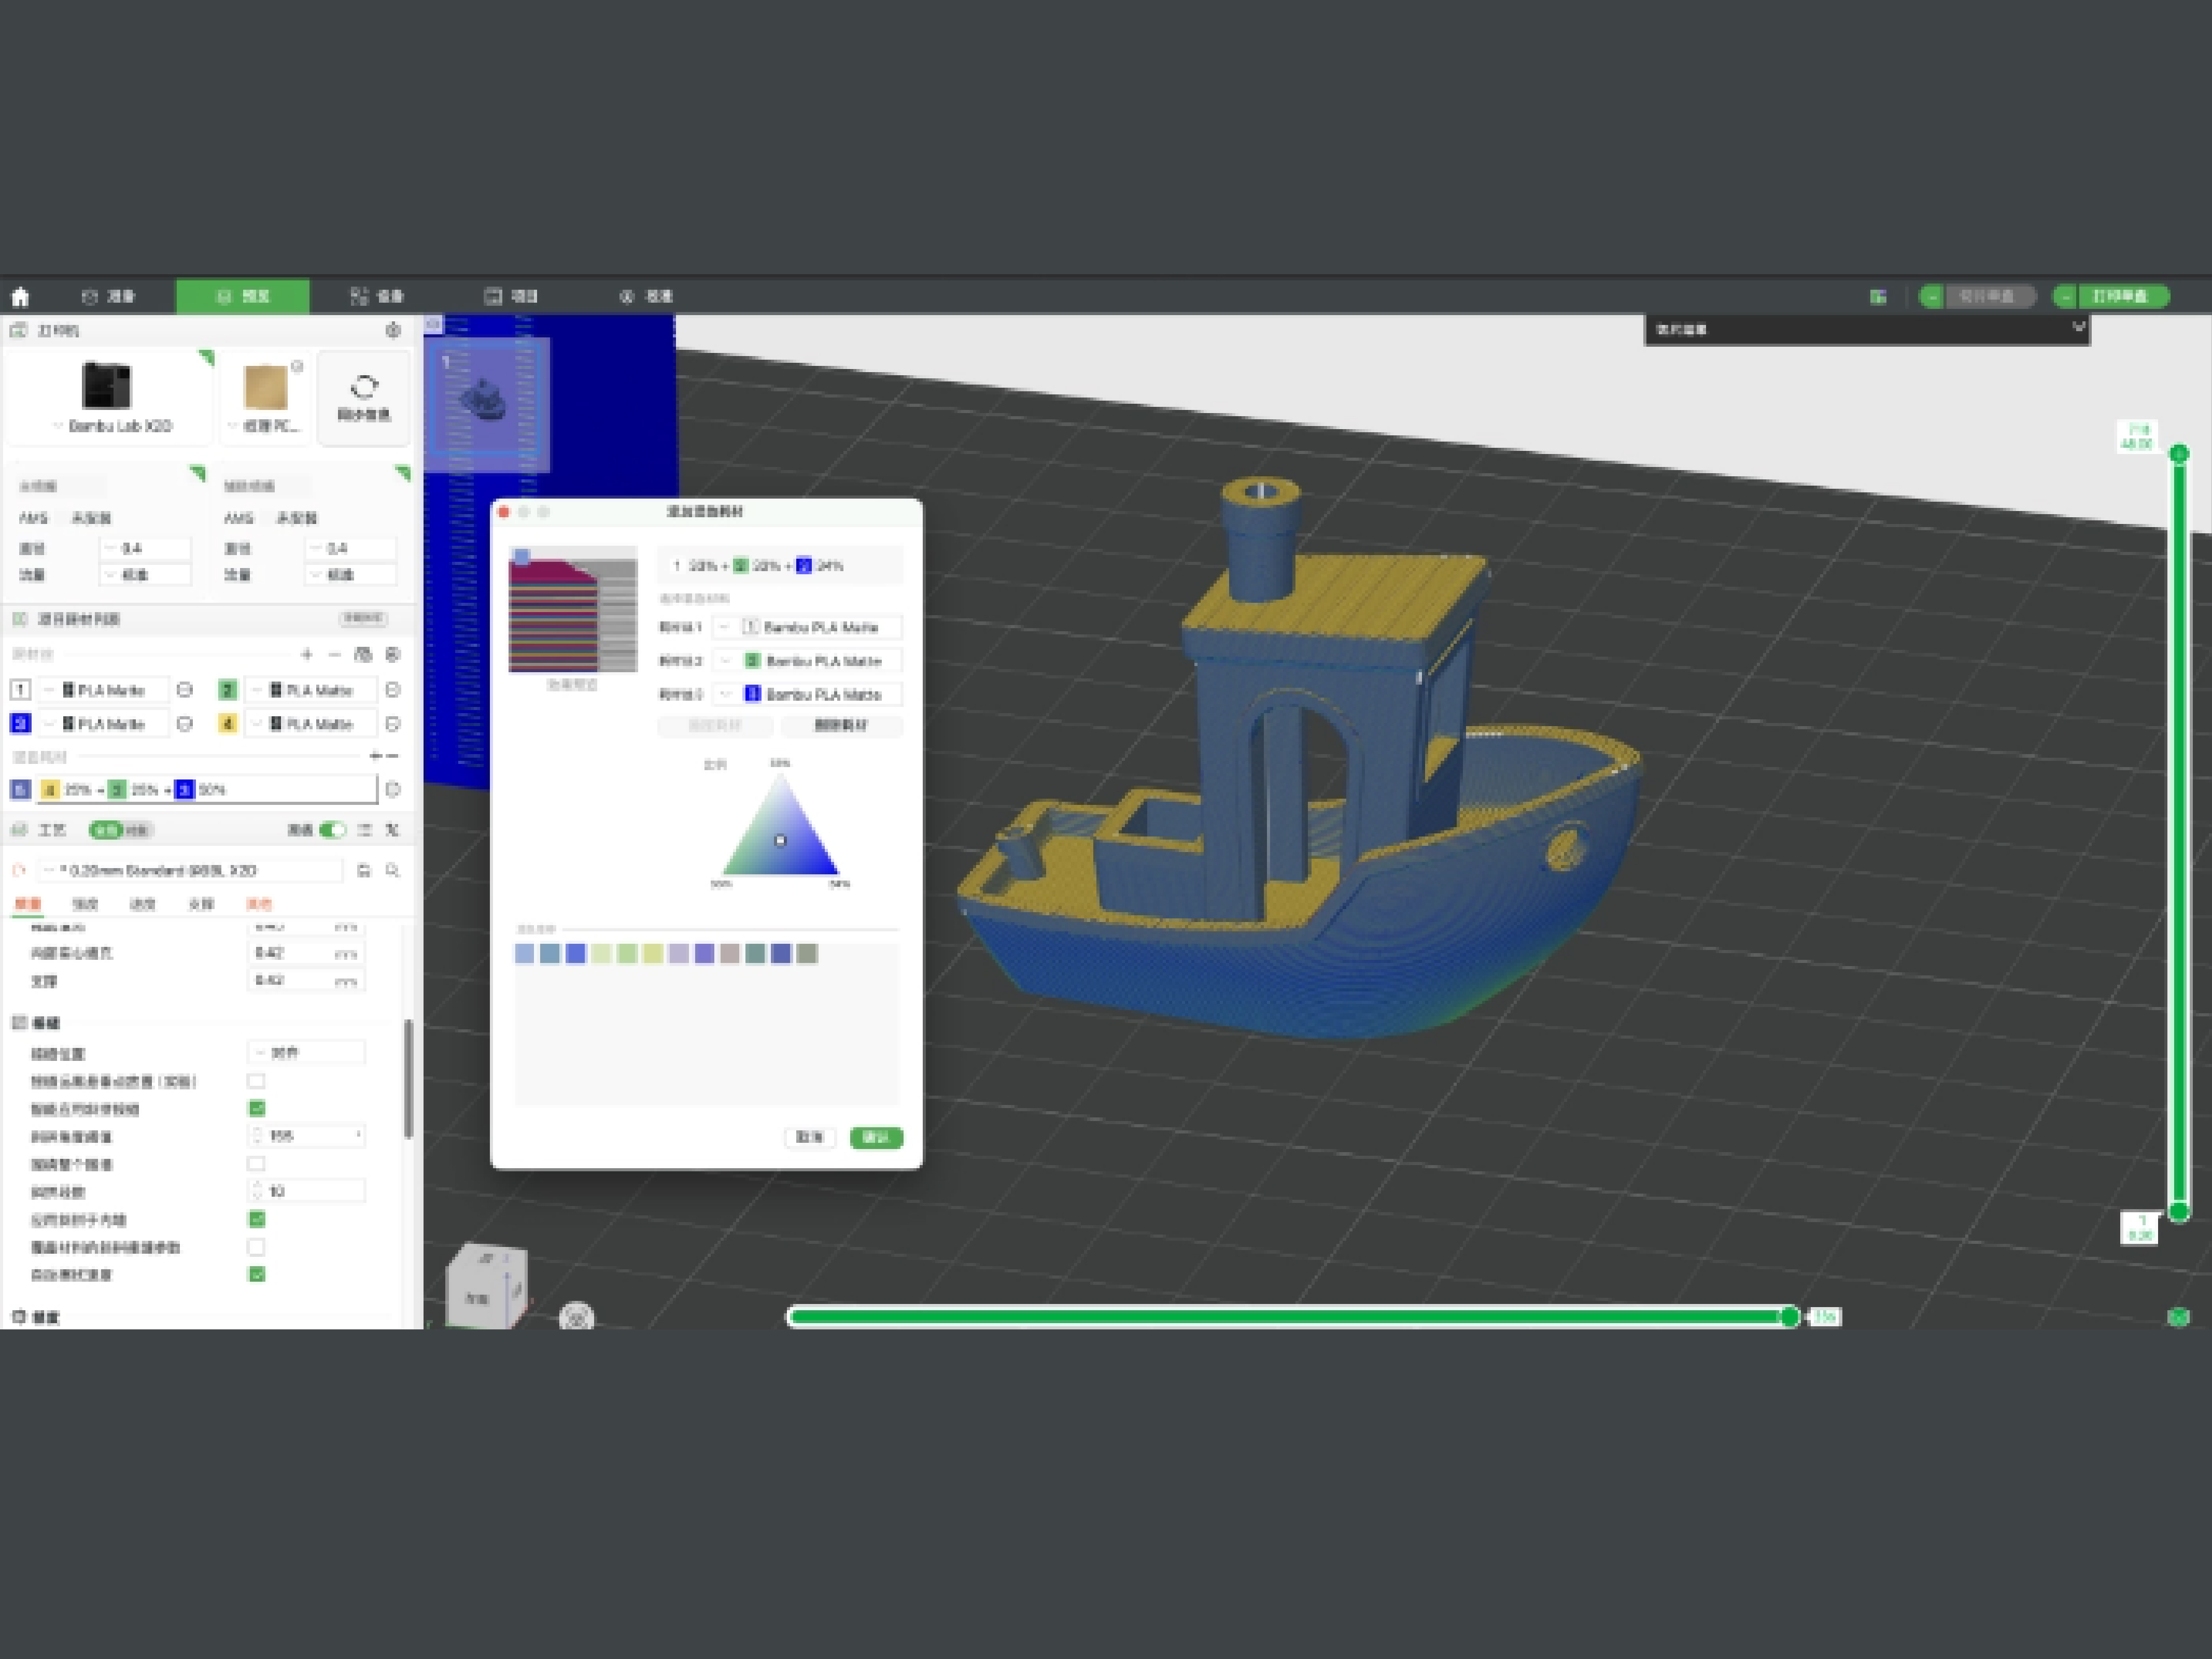The image size is (2212, 1659).
Task: Click the scarf angle threshold field showing 155
Action: tap(306, 1136)
